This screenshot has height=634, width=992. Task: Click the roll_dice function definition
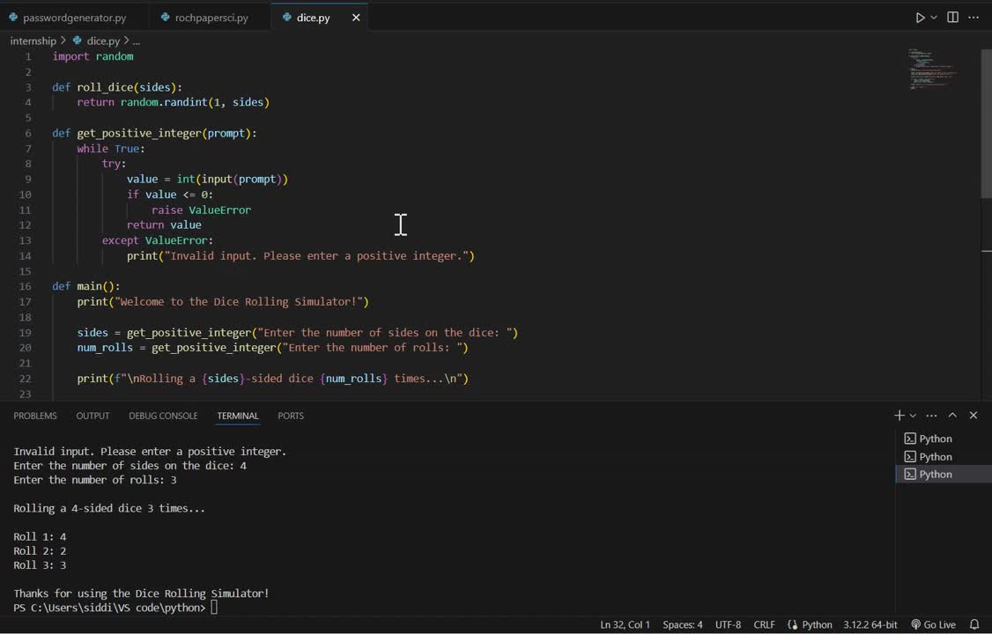click(117, 87)
